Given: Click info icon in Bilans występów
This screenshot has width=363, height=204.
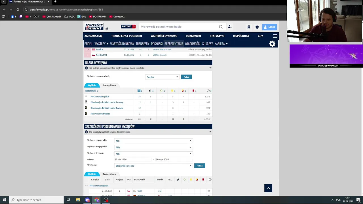Looking at the screenshot, I should (x=86, y=68).
